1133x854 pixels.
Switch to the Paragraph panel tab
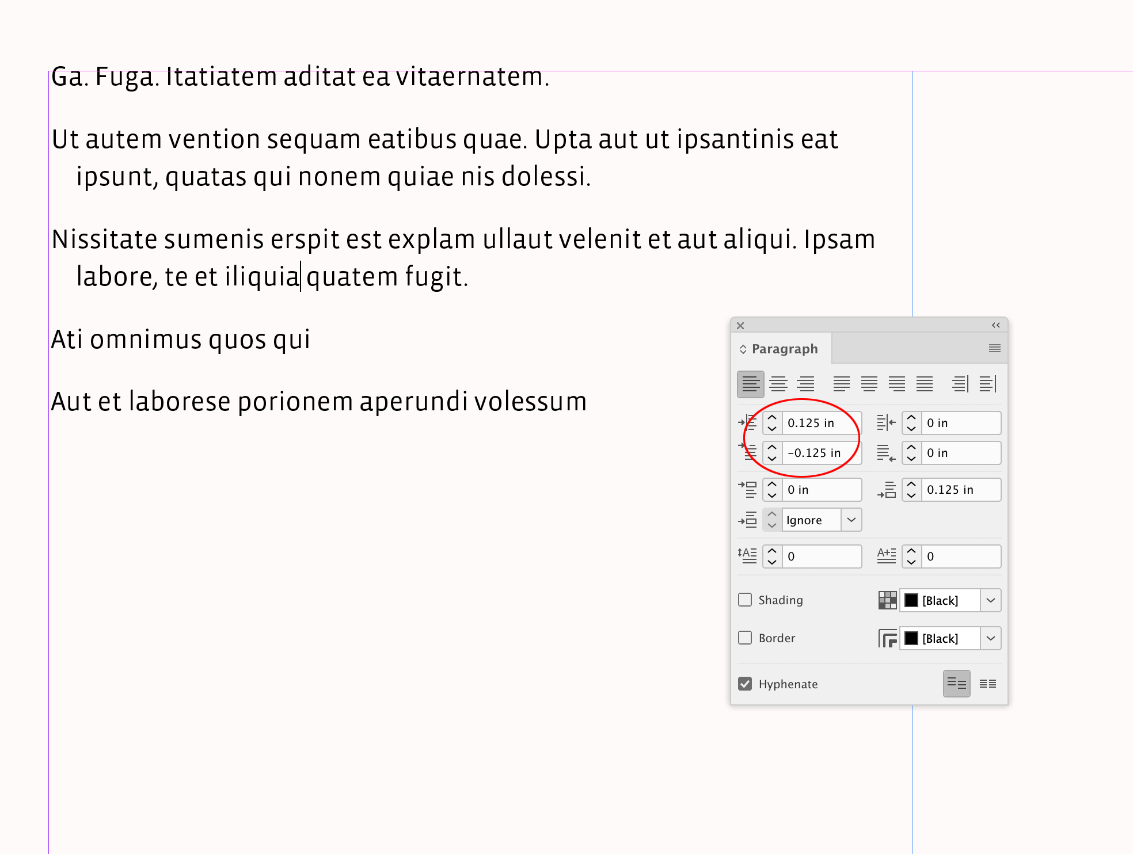click(785, 349)
